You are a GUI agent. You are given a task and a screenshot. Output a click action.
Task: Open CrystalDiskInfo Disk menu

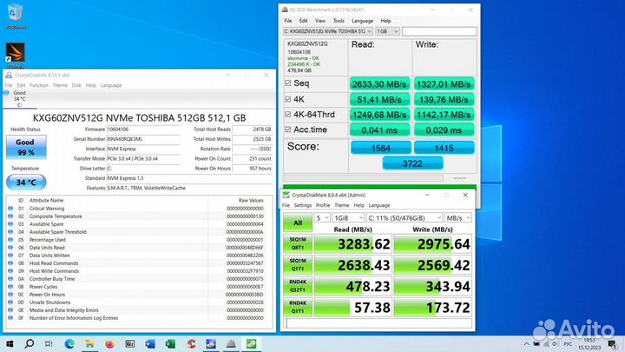(x=76, y=85)
